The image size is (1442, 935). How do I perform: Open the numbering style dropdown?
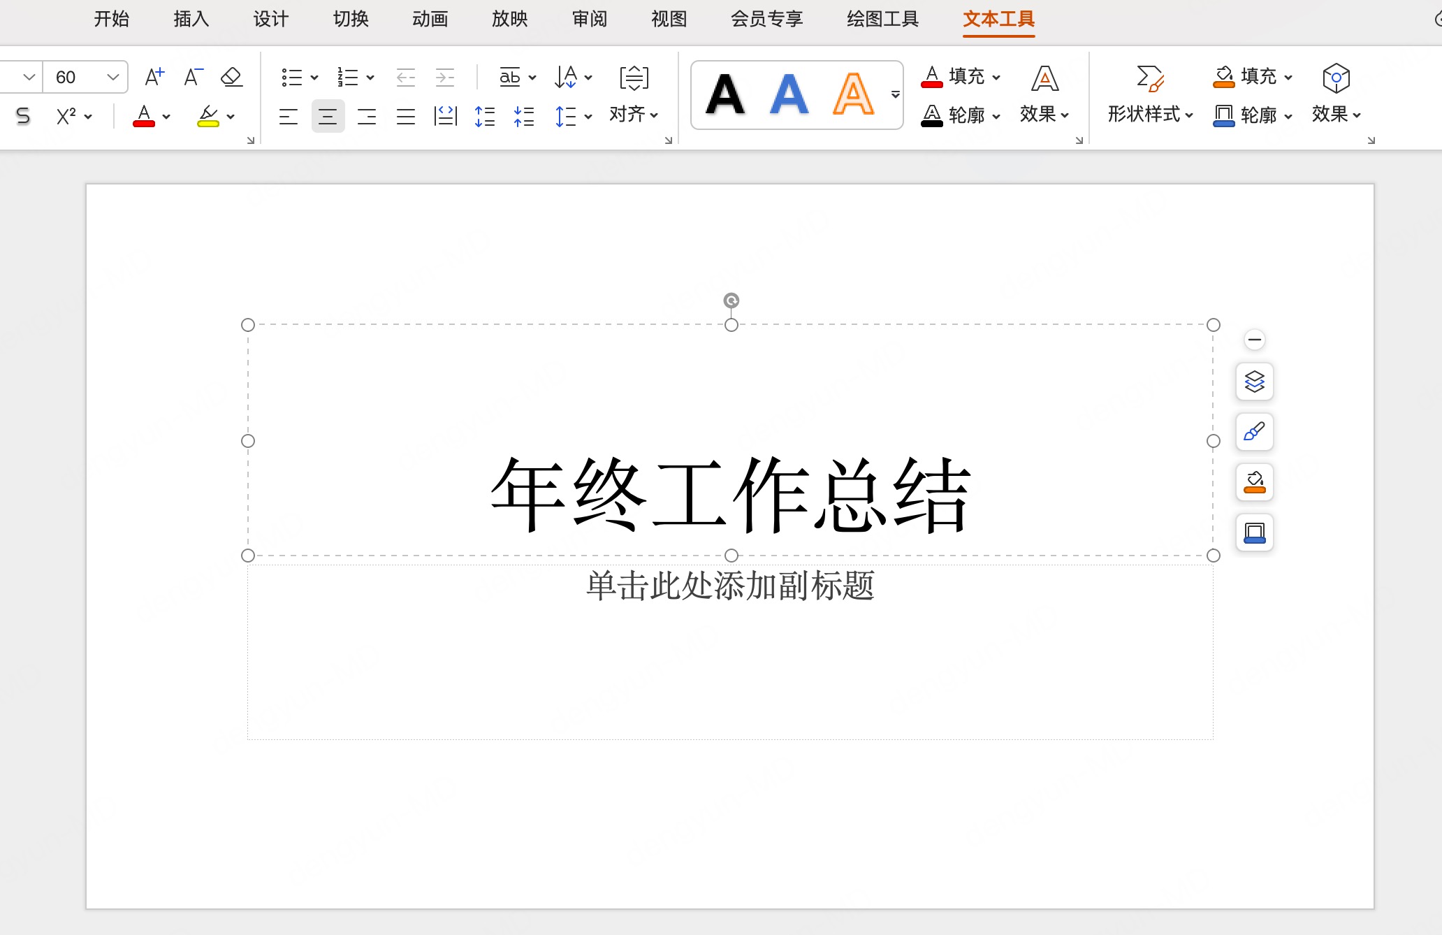click(370, 78)
